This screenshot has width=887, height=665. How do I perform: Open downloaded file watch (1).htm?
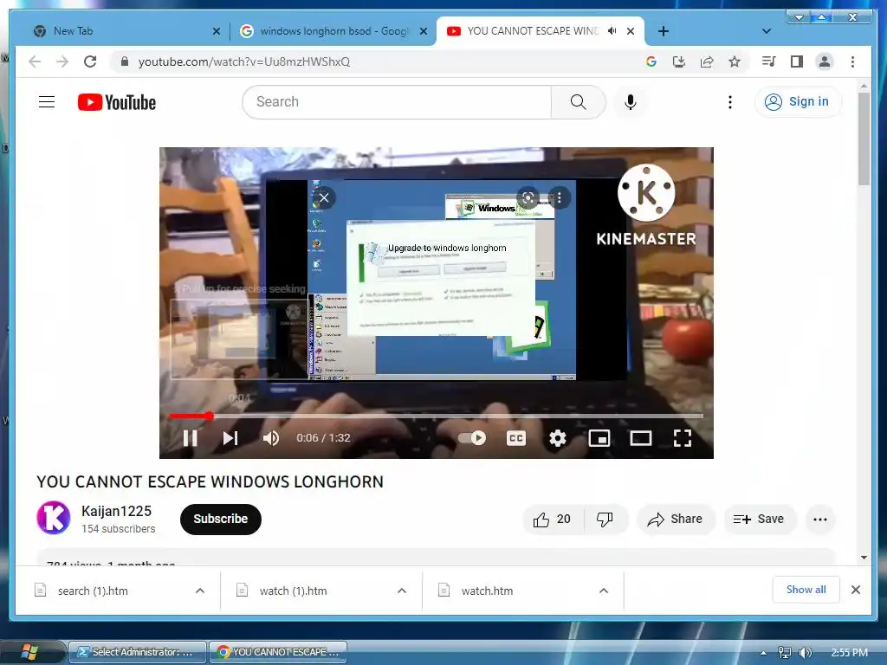pyautogui.click(x=293, y=591)
